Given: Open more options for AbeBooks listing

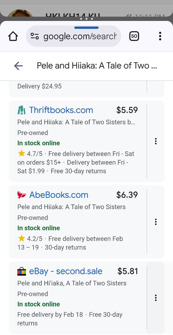Looking at the screenshot, I should tap(156, 222).
